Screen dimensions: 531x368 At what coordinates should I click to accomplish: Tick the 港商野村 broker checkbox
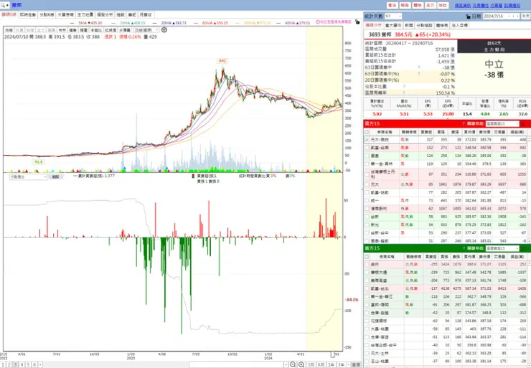(367, 209)
